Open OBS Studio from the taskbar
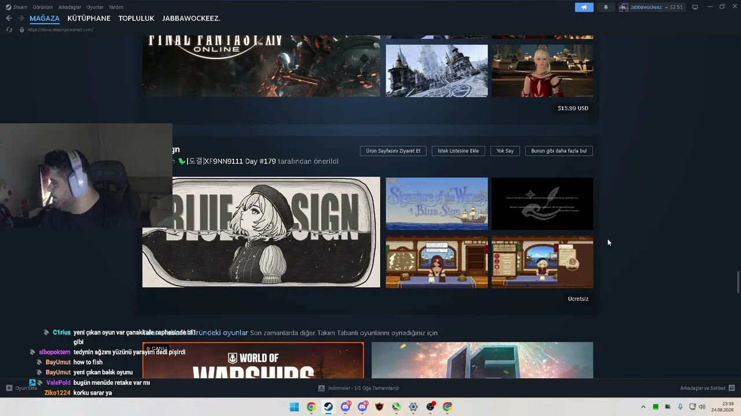The image size is (741, 416). tap(430, 407)
